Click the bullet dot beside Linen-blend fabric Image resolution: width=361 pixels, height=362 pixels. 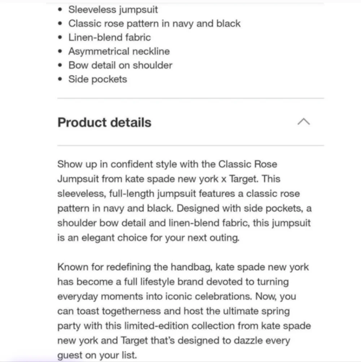pyautogui.click(x=60, y=37)
